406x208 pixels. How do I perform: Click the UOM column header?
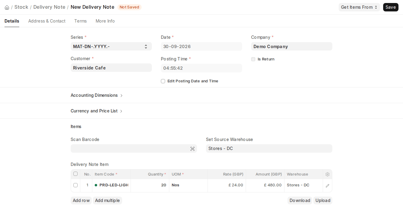click(189, 174)
